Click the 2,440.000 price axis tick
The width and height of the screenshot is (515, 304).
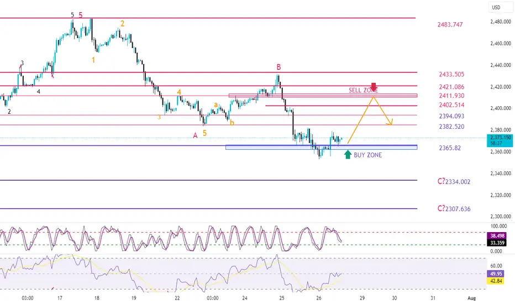click(501, 65)
